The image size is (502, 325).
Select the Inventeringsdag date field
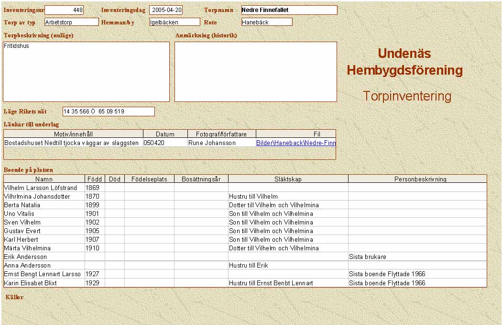[166, 10]
